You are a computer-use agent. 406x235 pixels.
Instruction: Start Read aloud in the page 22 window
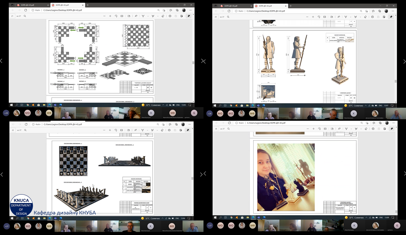coord(136,130)
